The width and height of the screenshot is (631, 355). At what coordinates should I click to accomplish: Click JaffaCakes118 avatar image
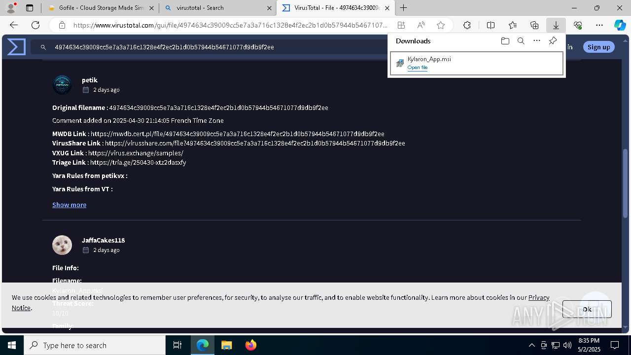click(x=62, y=245)
